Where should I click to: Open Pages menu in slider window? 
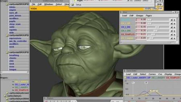[x=149, y=16]
